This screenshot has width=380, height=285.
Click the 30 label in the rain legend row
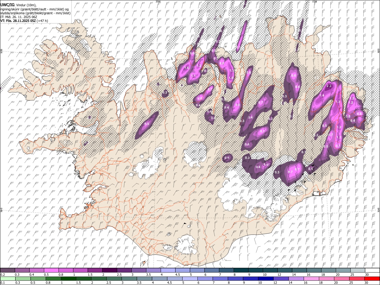pyautogui.click(x=367, y=283)
